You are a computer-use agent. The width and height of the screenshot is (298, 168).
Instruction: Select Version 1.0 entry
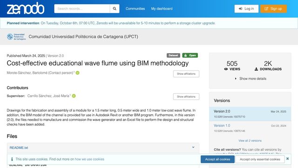250,128
